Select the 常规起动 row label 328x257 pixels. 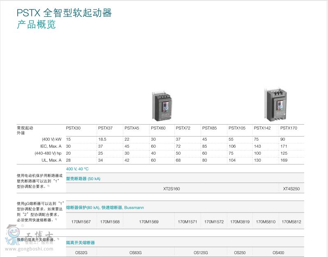25,128
